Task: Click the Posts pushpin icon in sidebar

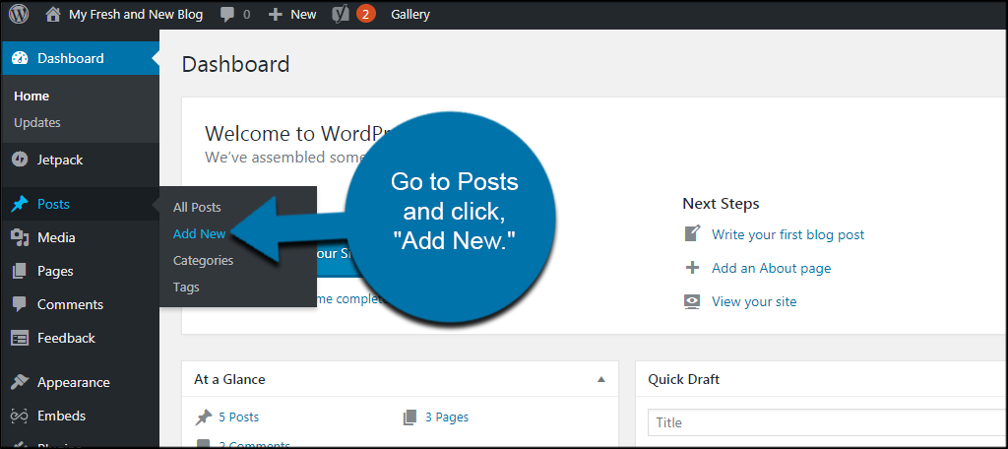Action: coord(20,205)
